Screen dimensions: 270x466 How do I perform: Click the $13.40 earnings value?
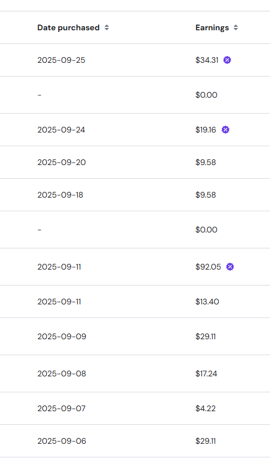click(207, 302)
